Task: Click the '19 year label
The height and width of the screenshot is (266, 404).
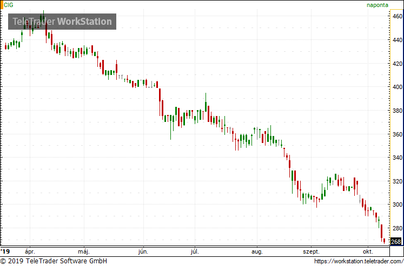Action: click(5, 251)
